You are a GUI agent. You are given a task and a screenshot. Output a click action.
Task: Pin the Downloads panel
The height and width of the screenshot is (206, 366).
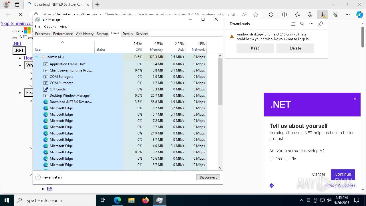[321, 24]
